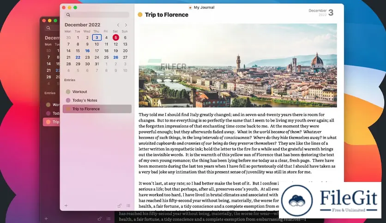The image size is (386, 223).
Task: Select the Workout entry
Action: point(97,92)
